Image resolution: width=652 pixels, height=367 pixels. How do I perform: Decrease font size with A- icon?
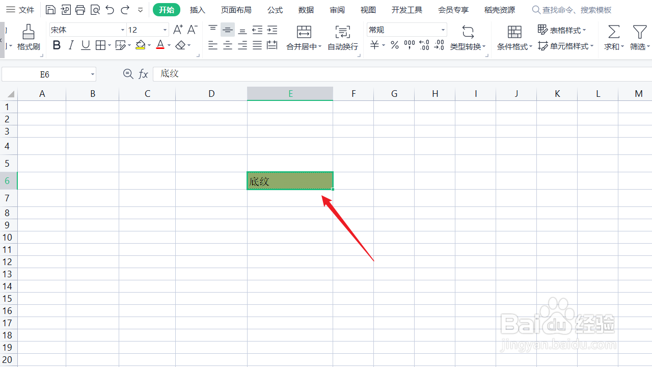pos(192,30)
